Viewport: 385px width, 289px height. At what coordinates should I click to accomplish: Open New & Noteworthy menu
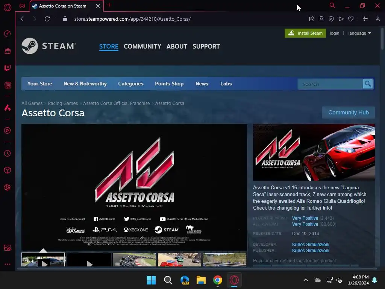[85, 84]
